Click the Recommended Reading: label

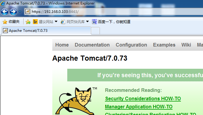tap(133, 90)
